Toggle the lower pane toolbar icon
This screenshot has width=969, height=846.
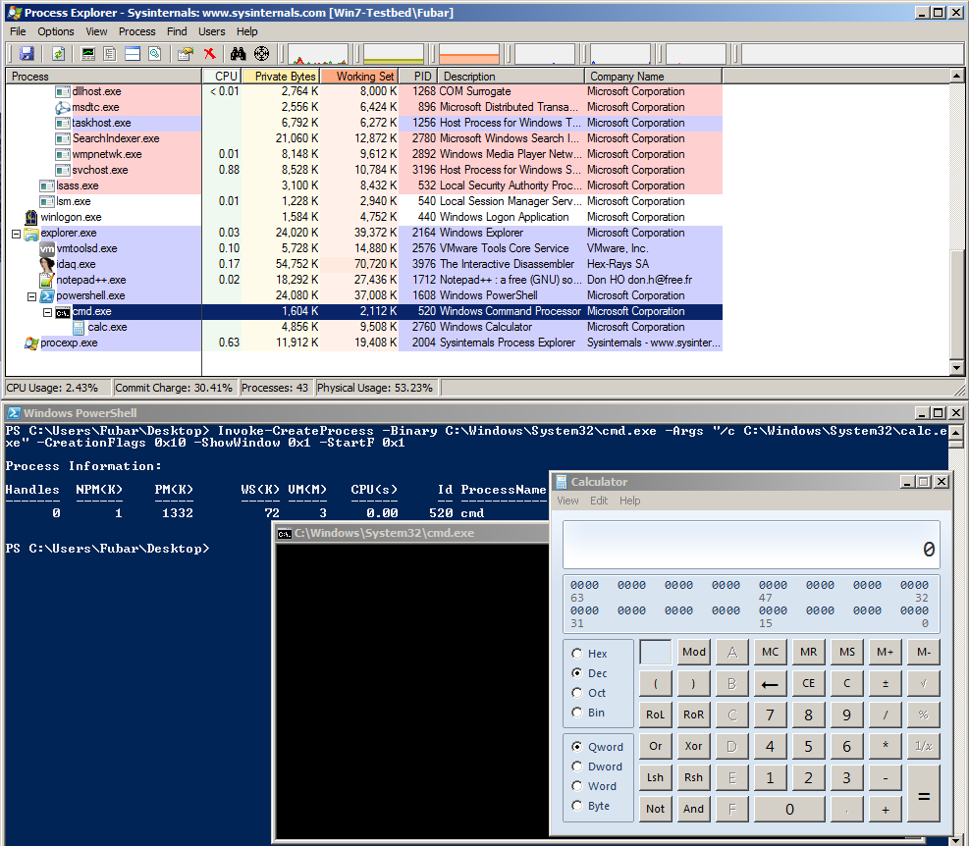click(x=133, y=54)
